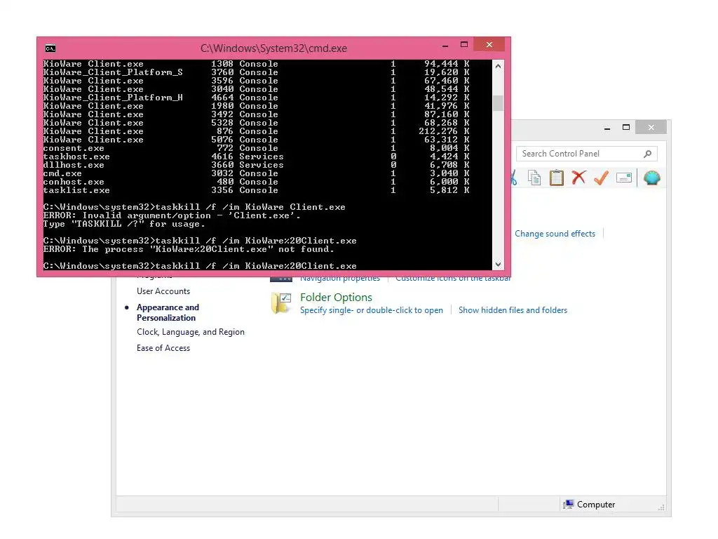This screenshot has width=718, height=539.
Task: Maximize the Control Panel window
Action: click(x=626, y=128)
